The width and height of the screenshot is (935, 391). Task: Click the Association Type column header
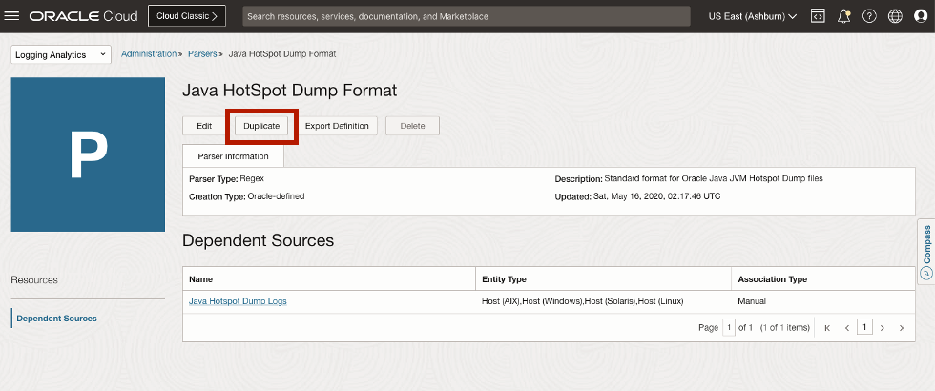823,278
